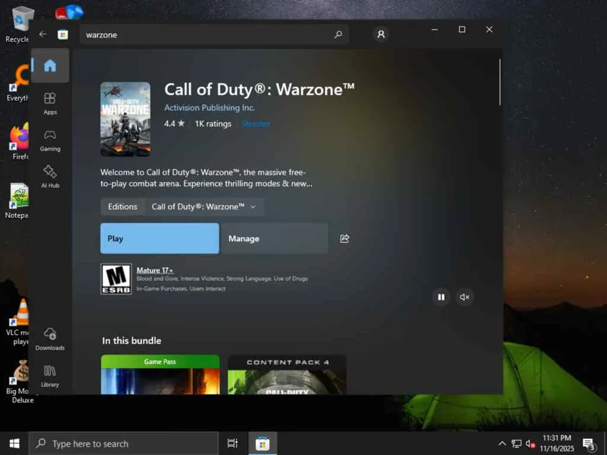This screenshot has height=455, width=607.
Task: Click the 1K ratings text
Action: [x=213, y=124]
